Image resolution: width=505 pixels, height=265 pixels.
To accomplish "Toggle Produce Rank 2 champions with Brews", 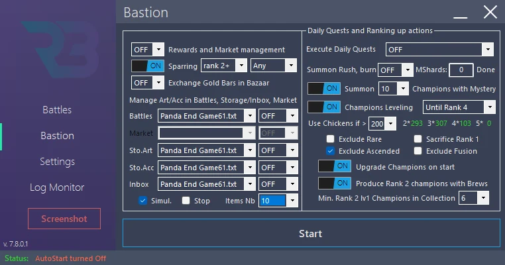I will (335, 184).
